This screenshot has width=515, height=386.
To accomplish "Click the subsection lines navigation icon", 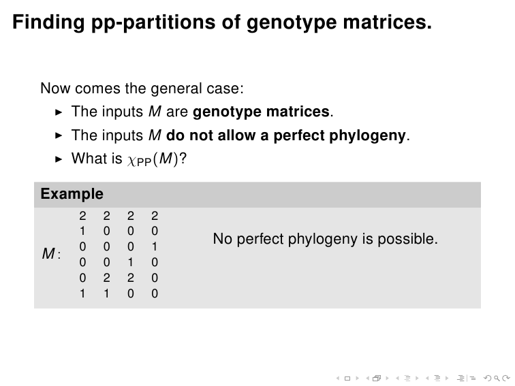I will click(407, 378).
